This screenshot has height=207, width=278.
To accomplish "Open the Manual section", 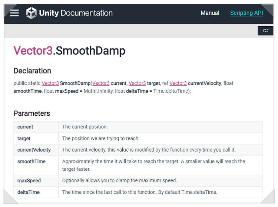I will (x=210, y=13).
